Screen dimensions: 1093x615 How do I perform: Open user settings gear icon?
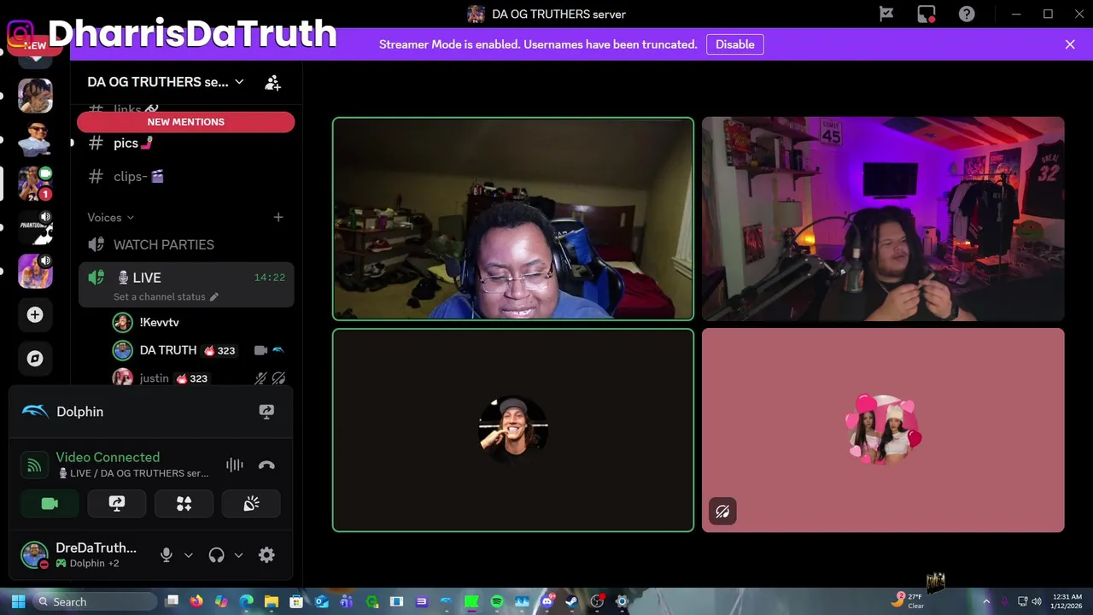pos(266,555)
